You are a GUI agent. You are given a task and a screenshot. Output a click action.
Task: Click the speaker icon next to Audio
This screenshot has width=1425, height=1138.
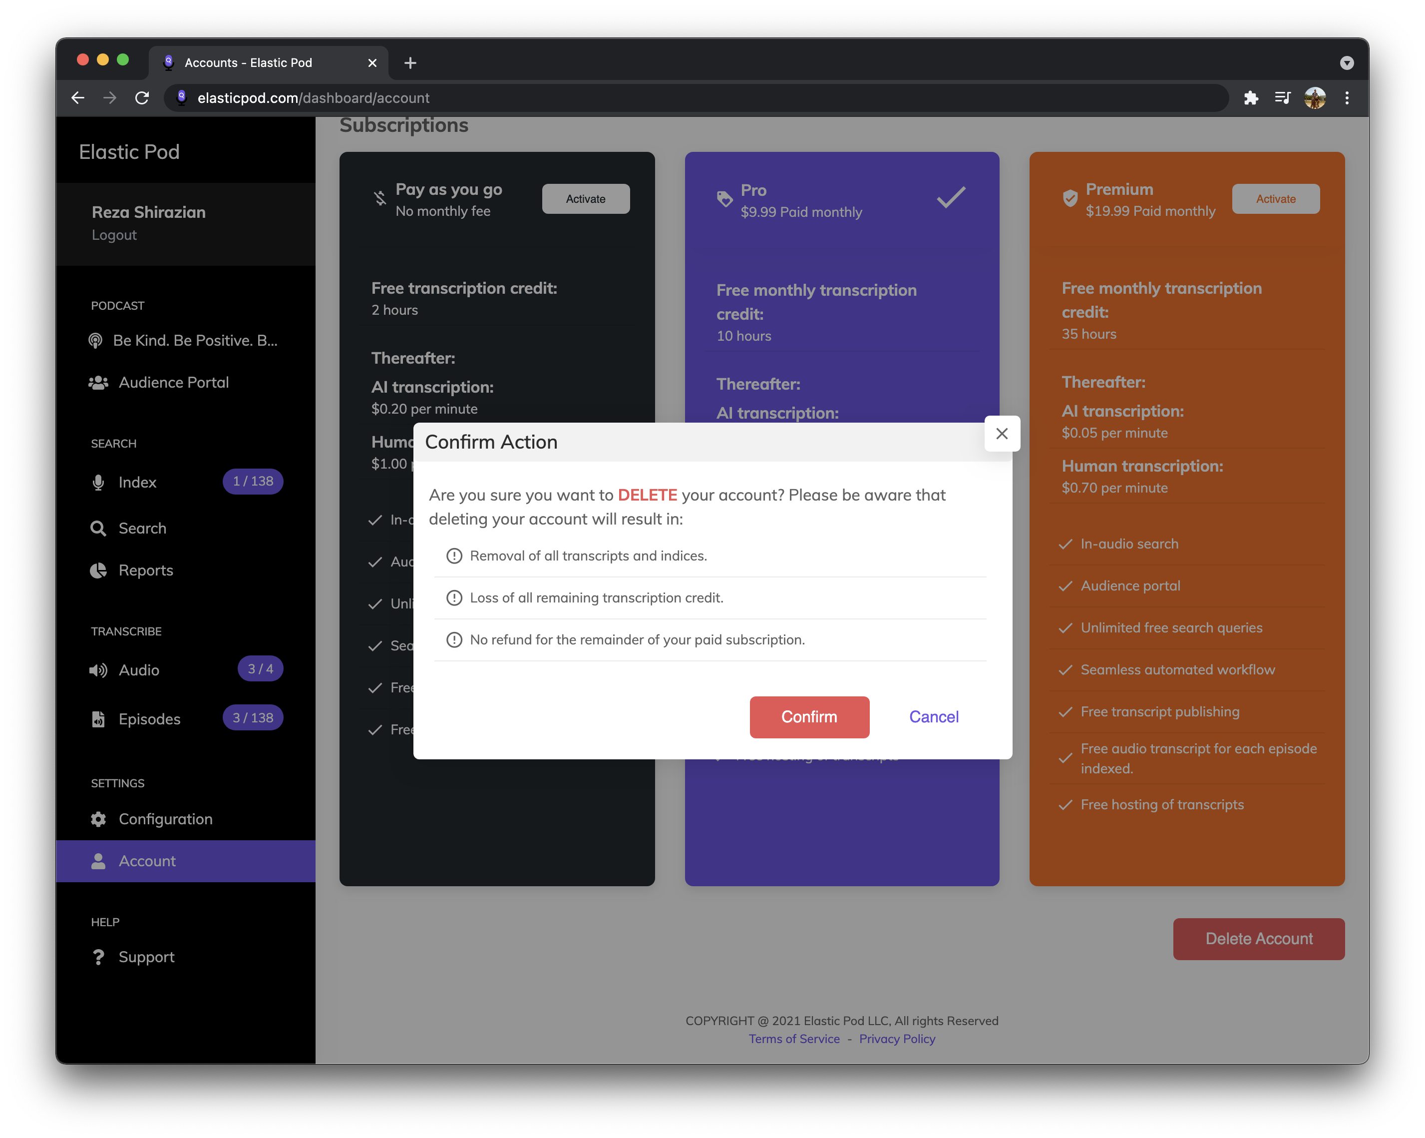tap(98, 670)
